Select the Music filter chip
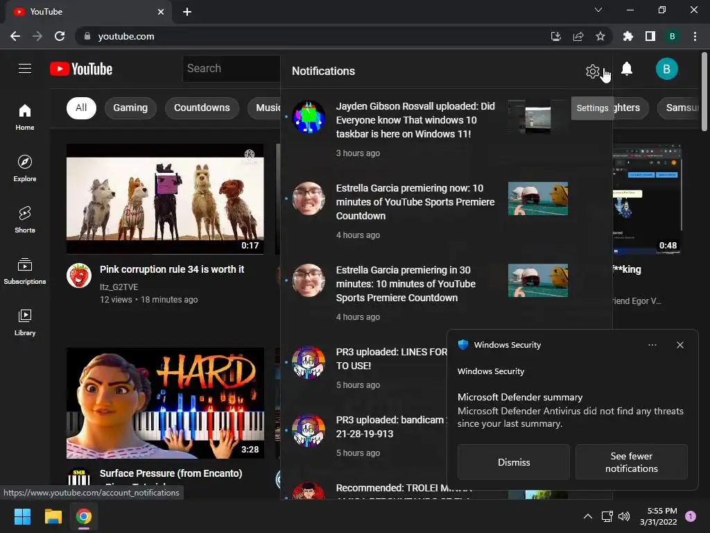710x533 pixels. point(265,108)
